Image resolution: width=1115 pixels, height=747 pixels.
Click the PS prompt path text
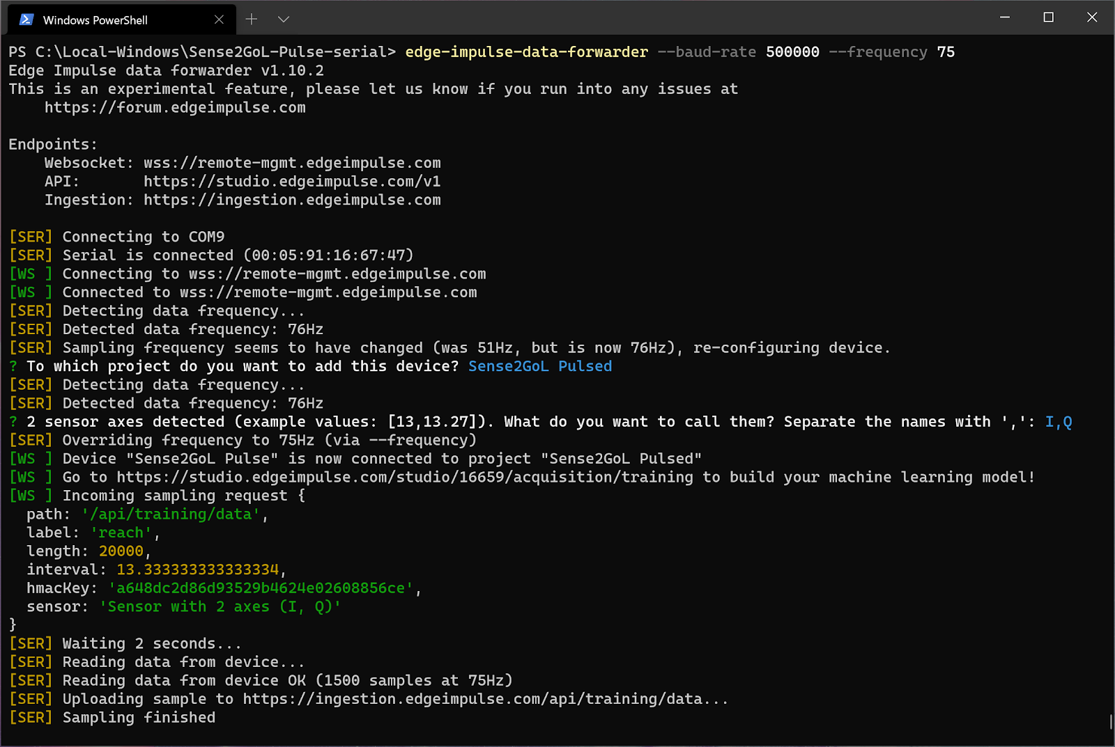pyautogui.click(x=202, y=52)
